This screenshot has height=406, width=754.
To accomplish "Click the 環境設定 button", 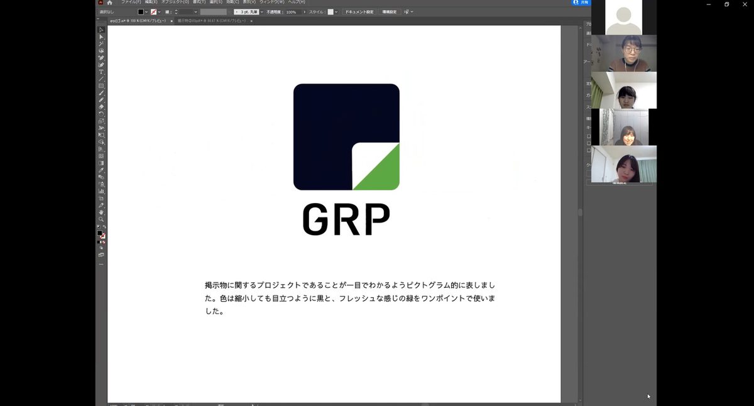I will [x=389, y=12].
